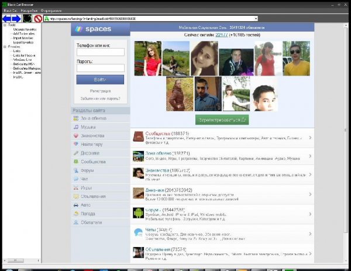The image size is (351, 271).
Task: Open the Зона обмена link in main list
Action: tap(159, 153)
